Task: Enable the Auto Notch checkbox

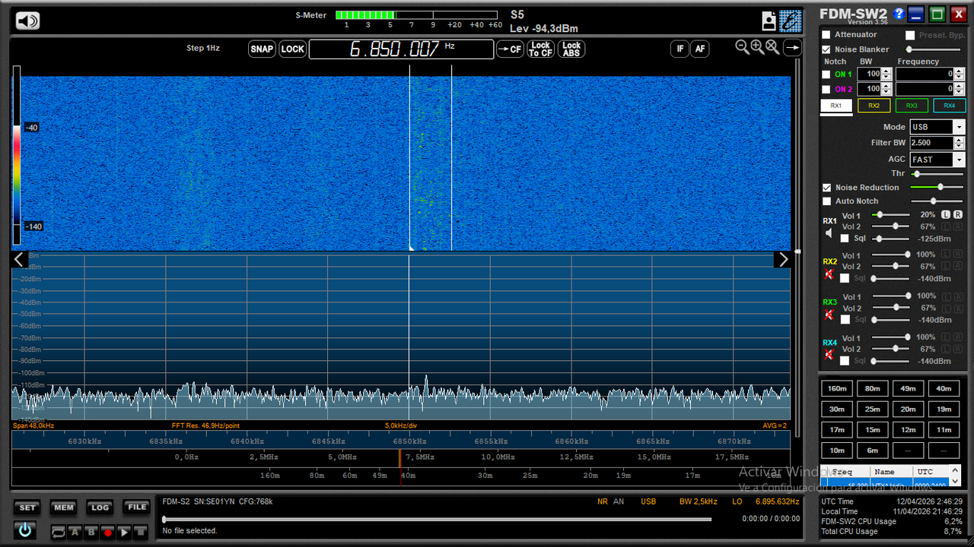Action: [x=826, y=201]
